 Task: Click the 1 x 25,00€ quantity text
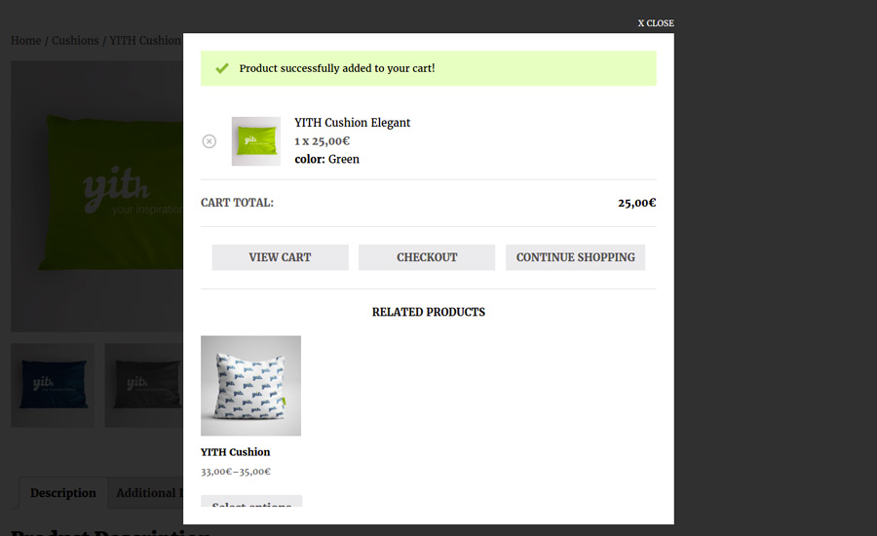coord(323,141)
